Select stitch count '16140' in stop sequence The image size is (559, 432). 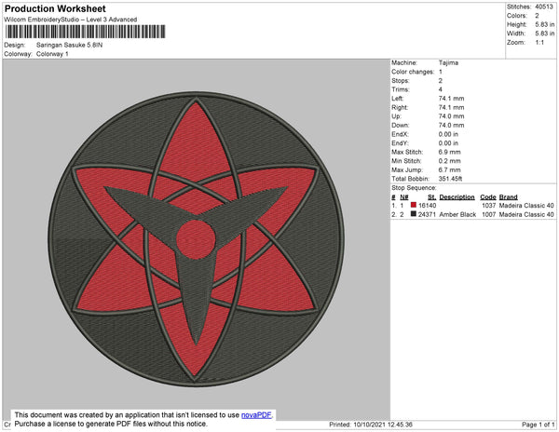pyautogui.click(x=427, y=206)
